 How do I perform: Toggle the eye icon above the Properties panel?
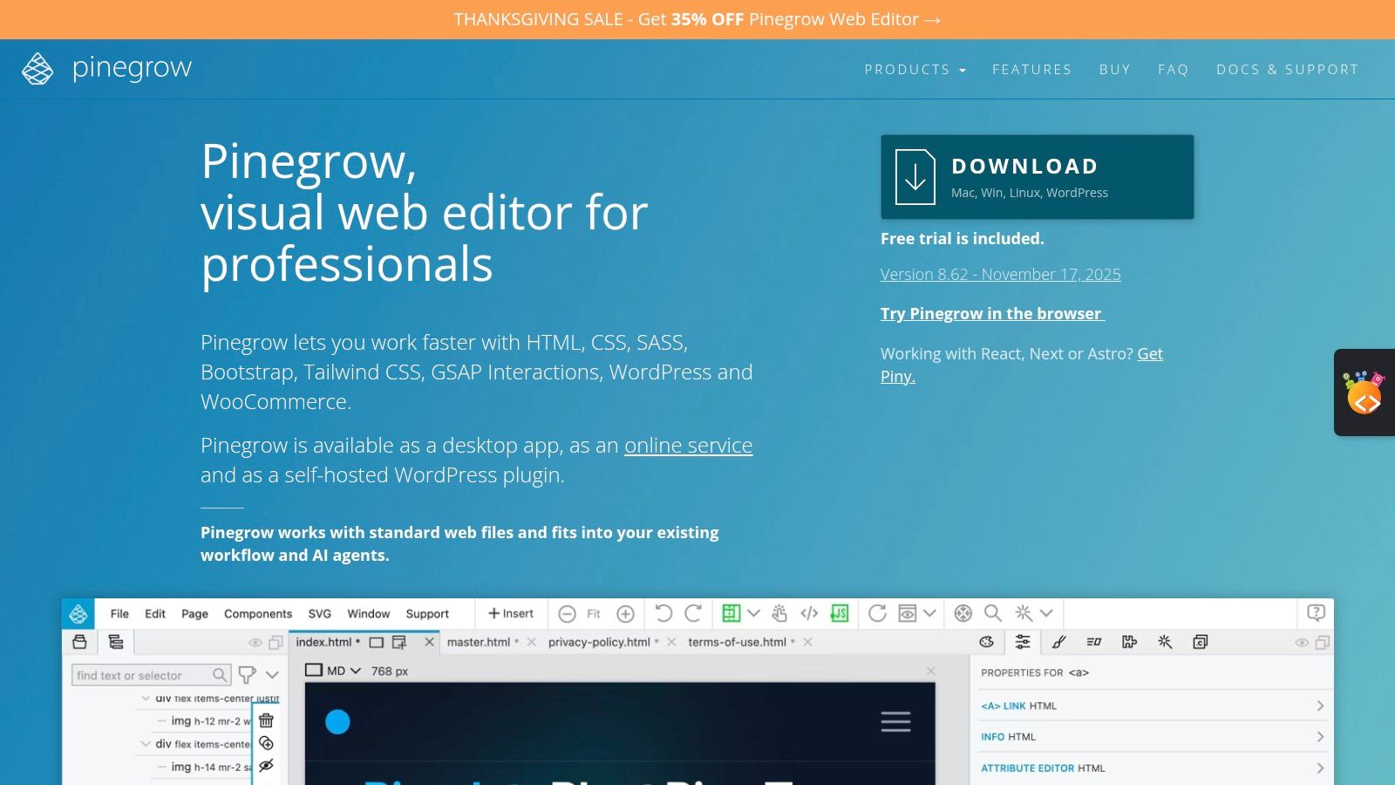click(1301, 644)
